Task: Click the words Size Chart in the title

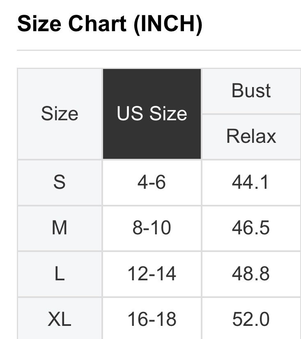Action: (72, 24)
